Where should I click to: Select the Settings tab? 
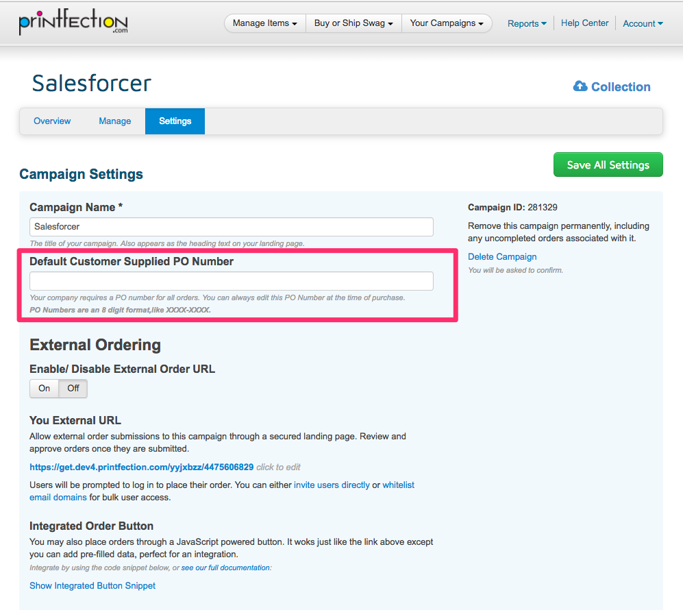point(175,121)
